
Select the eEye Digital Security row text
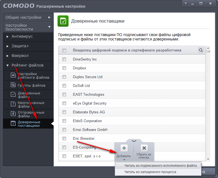(90, 103)
